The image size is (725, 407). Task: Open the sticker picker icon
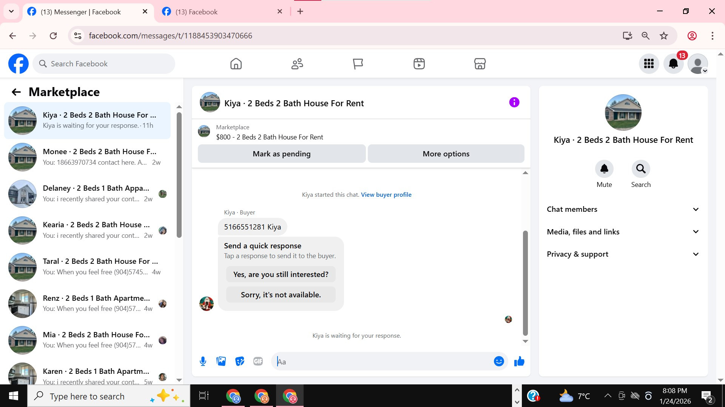240,361
